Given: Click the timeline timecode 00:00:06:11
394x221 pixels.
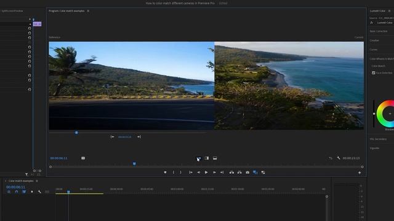Looking at the screenshot, I should 15,187.
